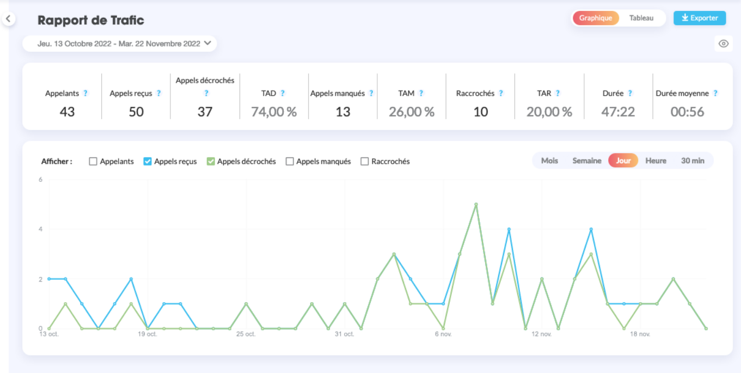Click the help icon beside Appels reçus

(159, 93)
